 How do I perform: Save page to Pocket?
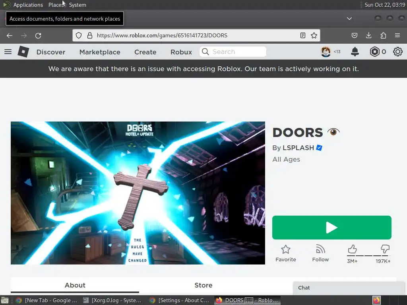355,35
